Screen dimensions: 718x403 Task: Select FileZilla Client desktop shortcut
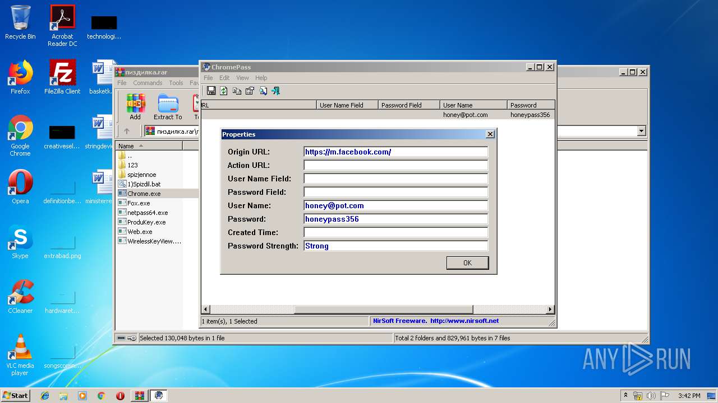(62, 77)
